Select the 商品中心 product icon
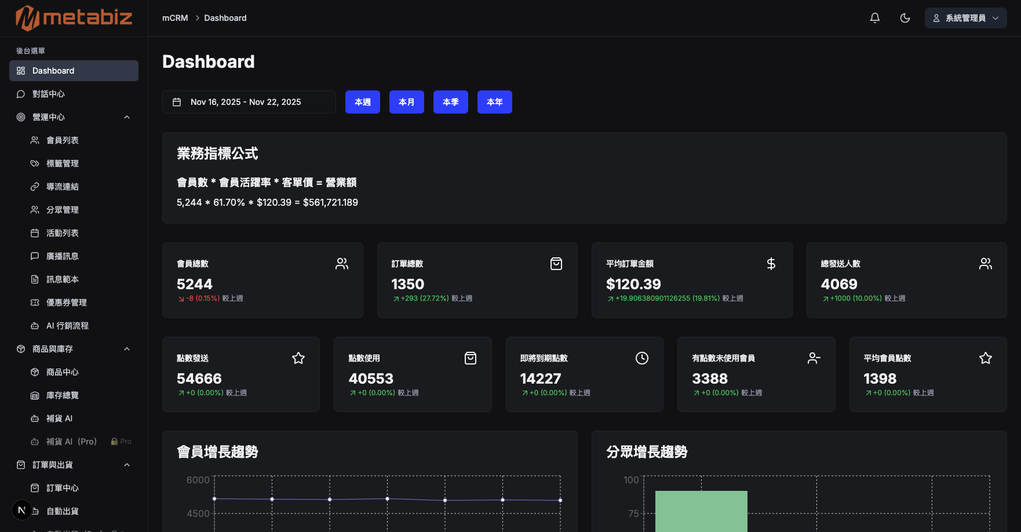The image size is (1021, 532). point(34,371)
